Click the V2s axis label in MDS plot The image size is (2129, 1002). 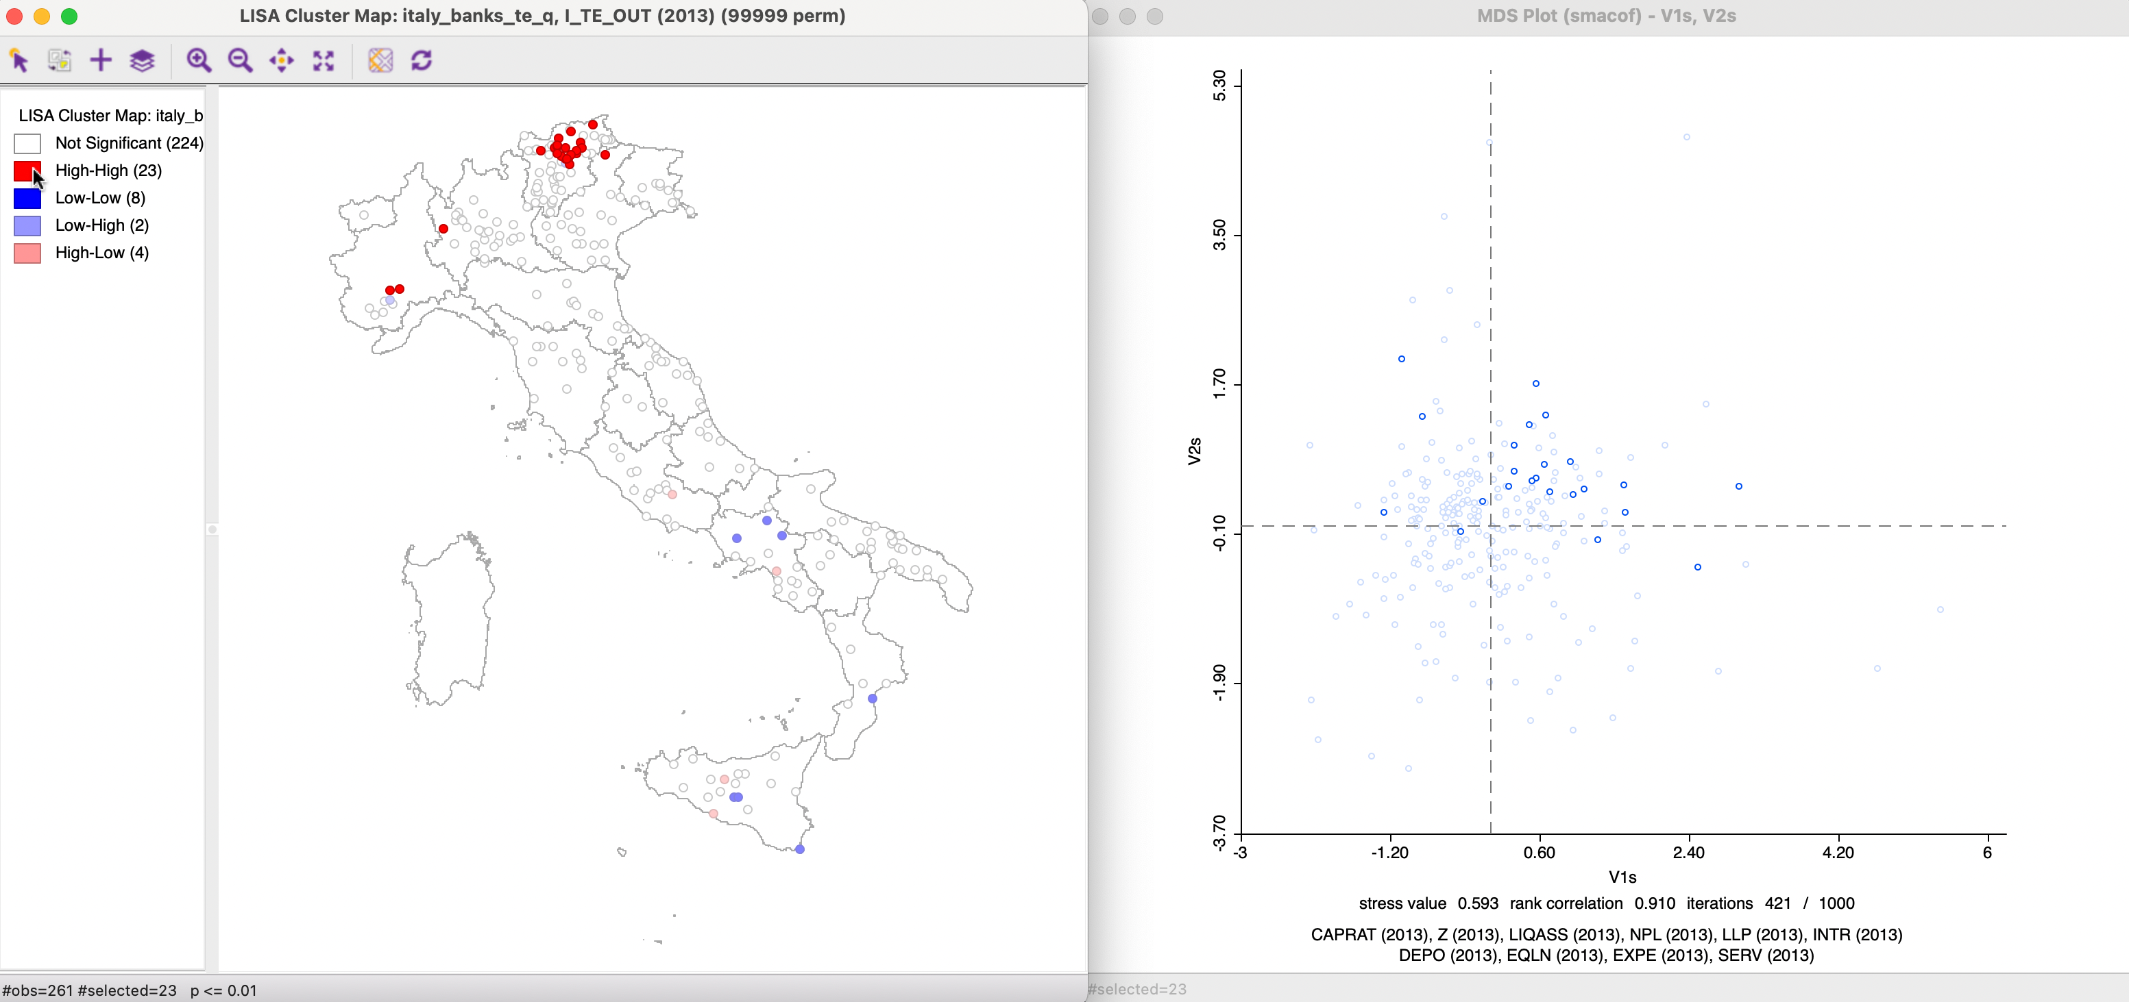click(x=1194, y=451)
